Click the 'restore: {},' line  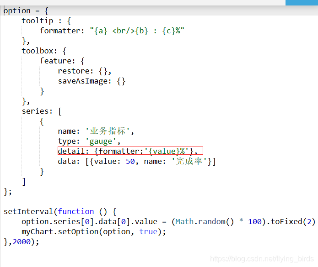click(x=85, y=71)
